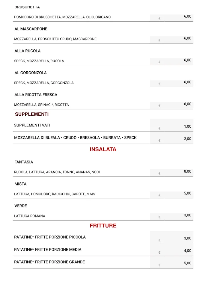Click the SUPPLEMENTI section heading

pyautogui.click(x=32, y=114)
